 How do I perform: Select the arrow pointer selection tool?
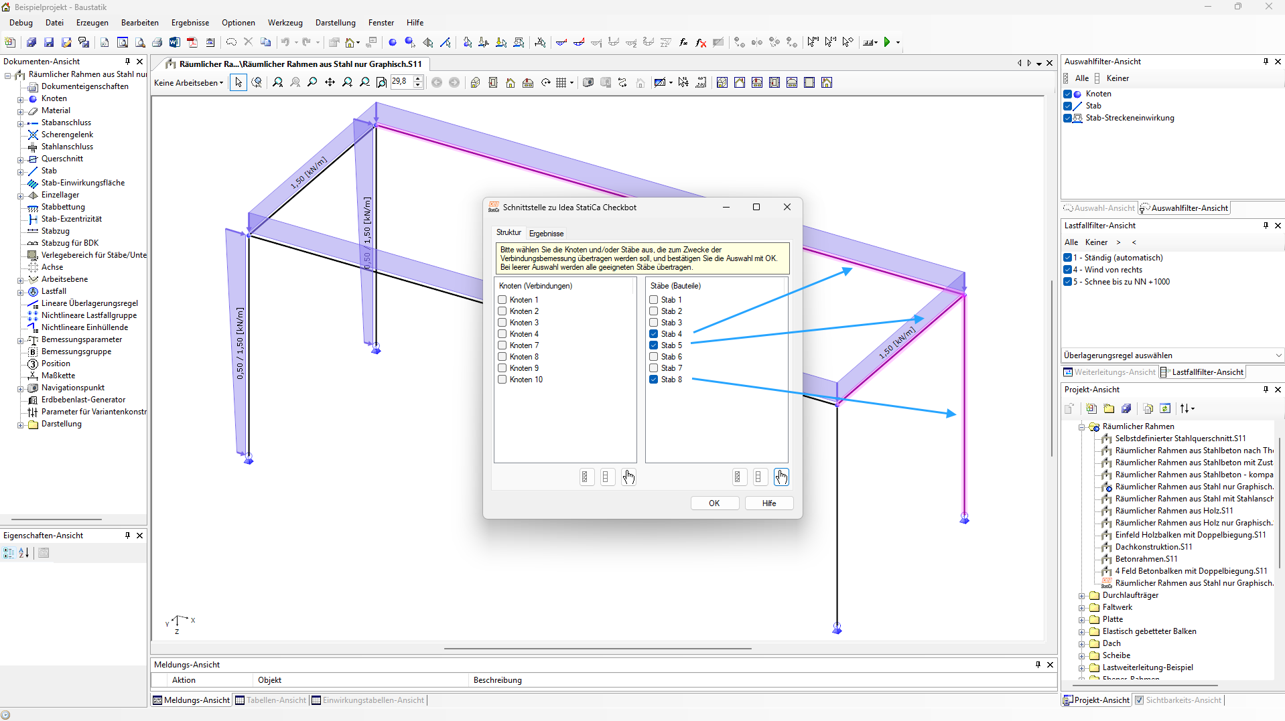pyautogui.click(x=239, y=82)
